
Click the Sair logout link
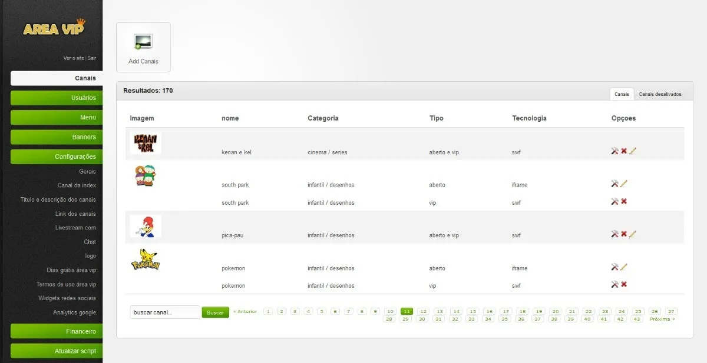coord(92,58)
